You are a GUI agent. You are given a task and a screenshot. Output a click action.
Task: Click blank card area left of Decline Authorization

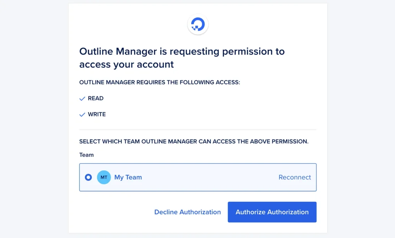pyautogui.click(x=112, y=212)
